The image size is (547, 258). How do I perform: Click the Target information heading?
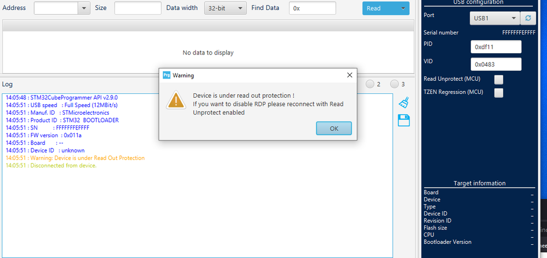coord(480,183)
